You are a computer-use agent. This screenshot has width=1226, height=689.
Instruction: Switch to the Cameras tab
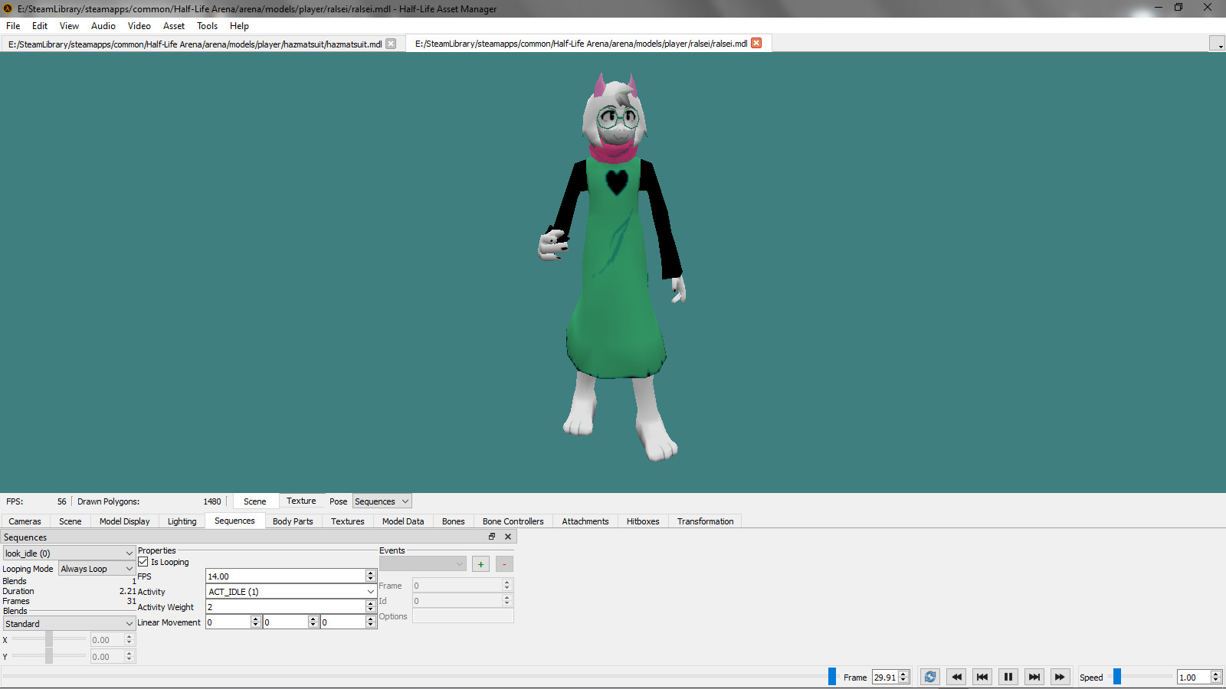tap(25, 521)
